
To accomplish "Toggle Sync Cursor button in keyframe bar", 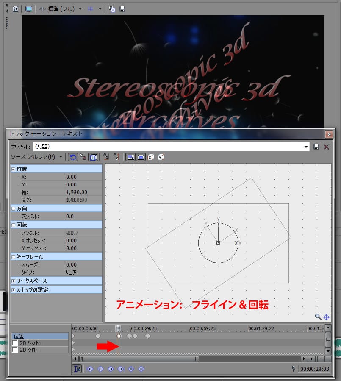I will (77, 369).
